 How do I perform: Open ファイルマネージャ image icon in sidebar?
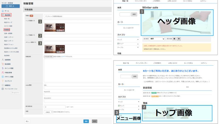2,89
